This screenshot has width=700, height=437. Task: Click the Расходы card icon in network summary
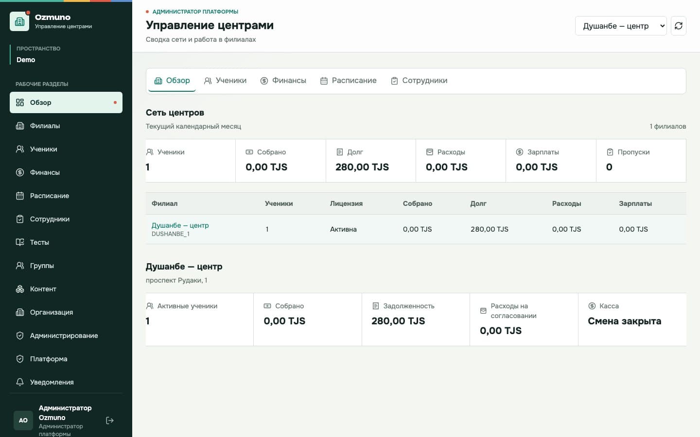430,152
